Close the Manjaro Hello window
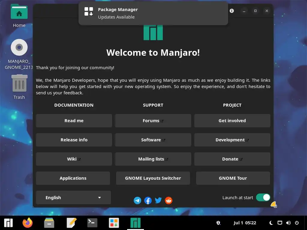 (267, 11)
